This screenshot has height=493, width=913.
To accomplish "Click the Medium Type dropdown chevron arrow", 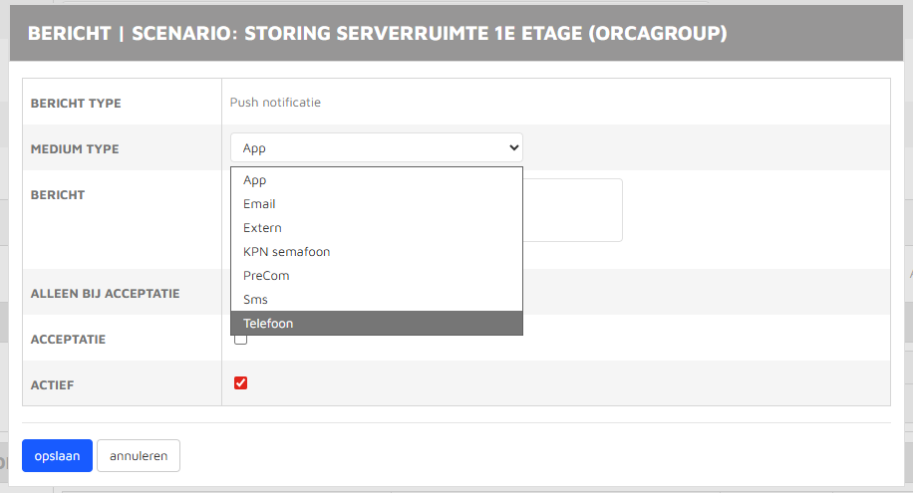I will click(x=513, y=147).
